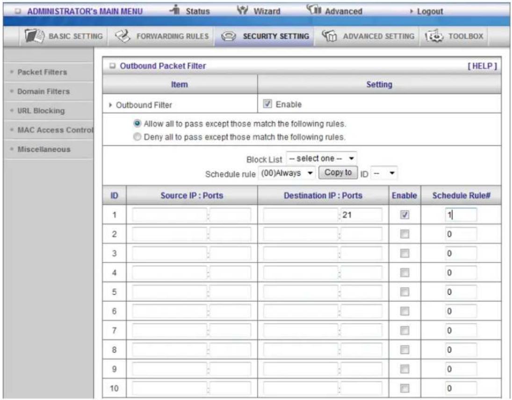Click rule 2 source IP field

[169, 234]
